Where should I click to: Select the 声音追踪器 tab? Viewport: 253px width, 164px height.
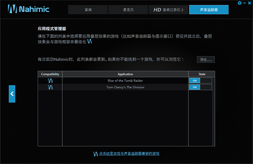pyautogui.click(x=209, y=10)
